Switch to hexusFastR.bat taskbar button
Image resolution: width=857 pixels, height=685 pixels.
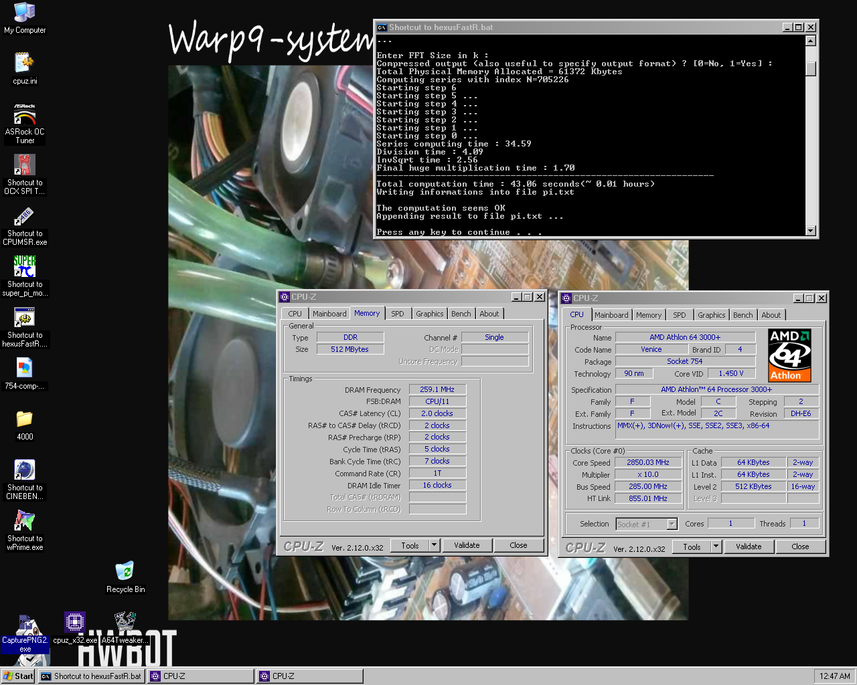click(91, 676)
